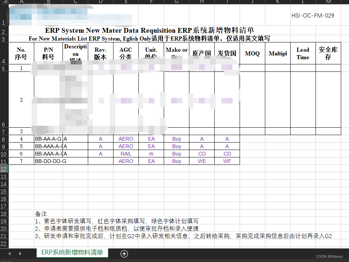The height and width of the screenshot is (262, 349).
Task: Click the AERO cell in row 8
Action: tap(126, 139)
